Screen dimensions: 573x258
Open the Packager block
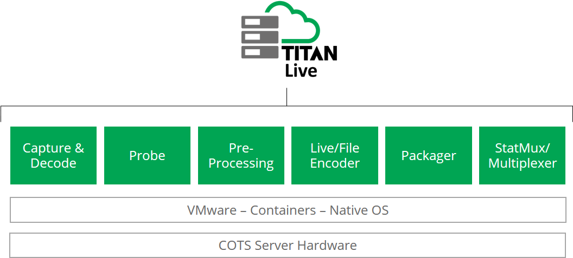[x=429, y=156]
